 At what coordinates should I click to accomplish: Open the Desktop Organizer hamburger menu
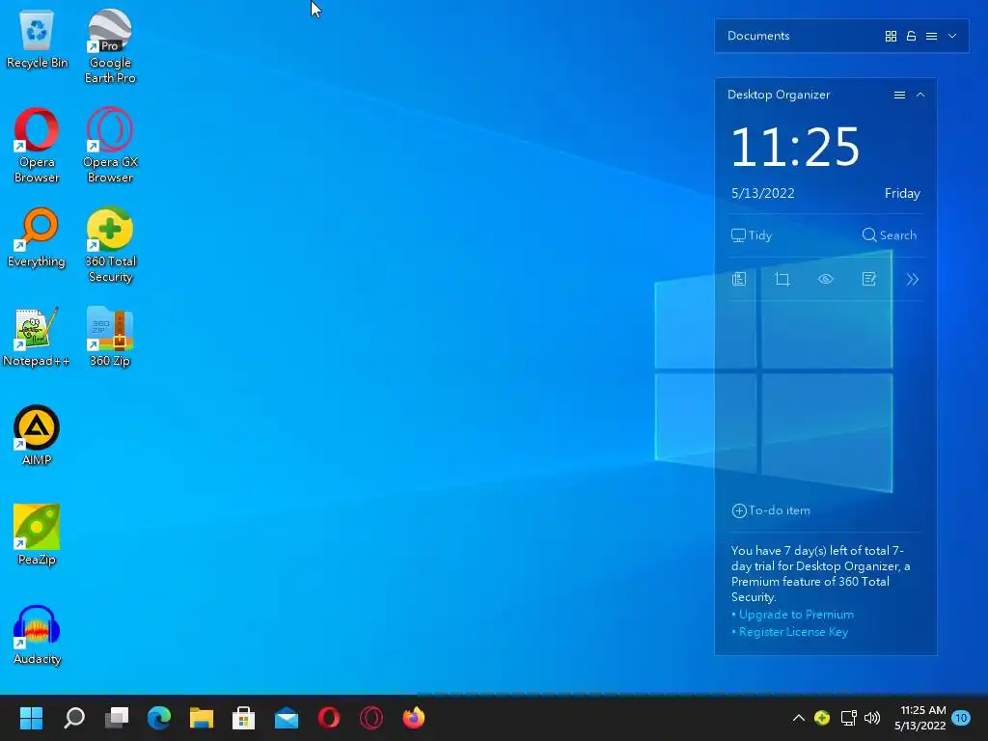pos(899,95)
